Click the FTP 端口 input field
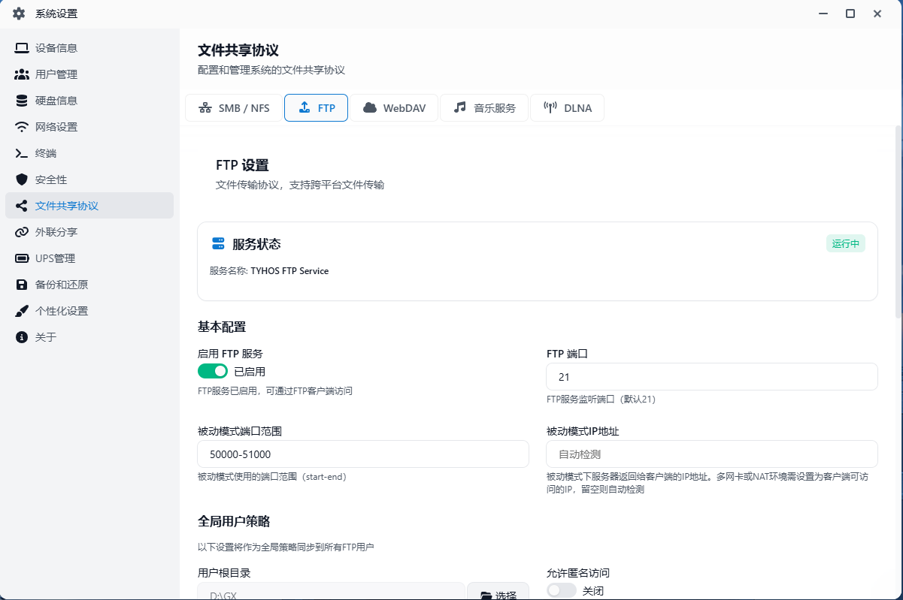The image size is (903, 600). coord(712,377)
